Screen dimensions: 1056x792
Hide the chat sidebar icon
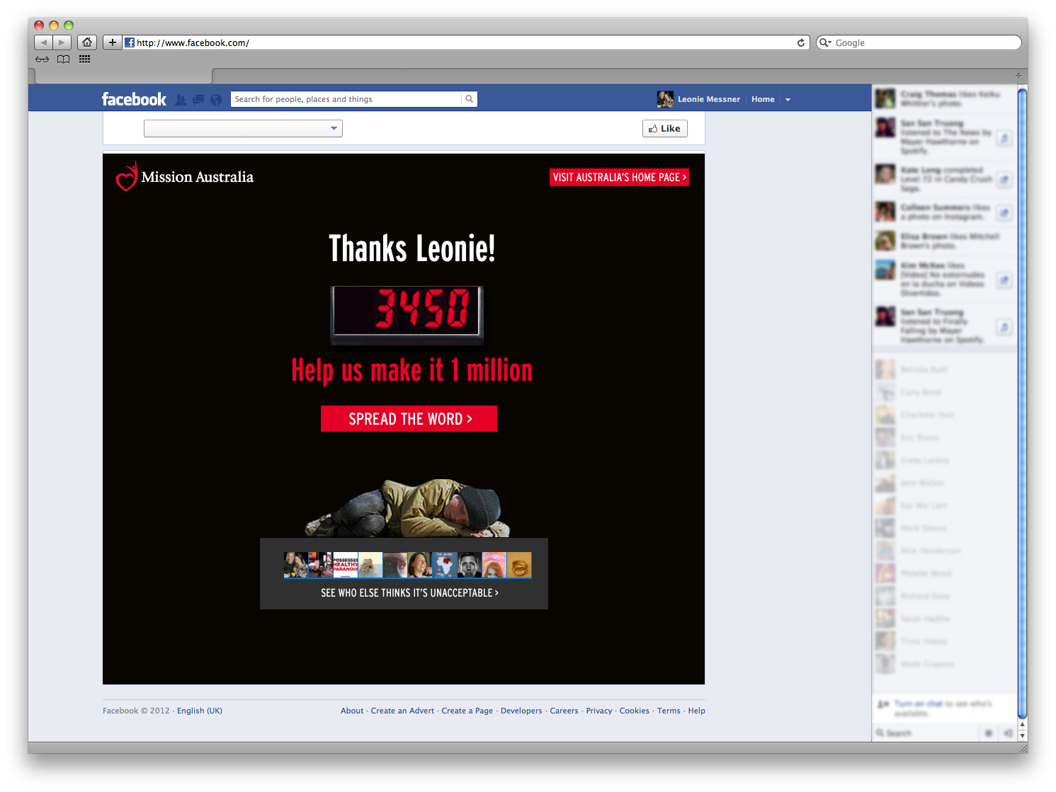1007,733
